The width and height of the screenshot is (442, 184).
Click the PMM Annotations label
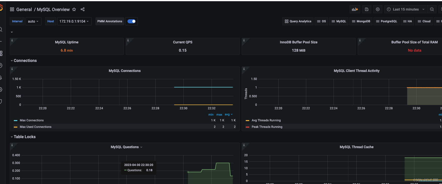pyautogui.click(x=110, y=21)
